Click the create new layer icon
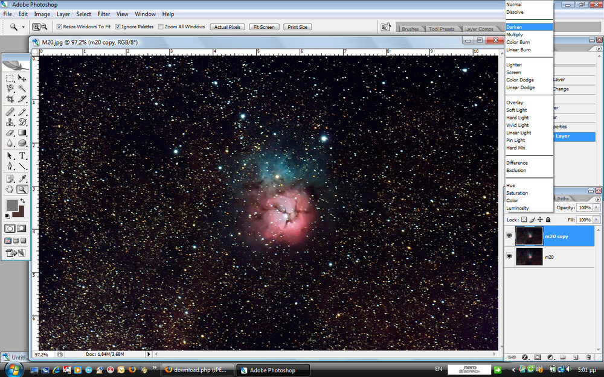The height and width of the screenshot is (377, 604). tap(576, 358)
